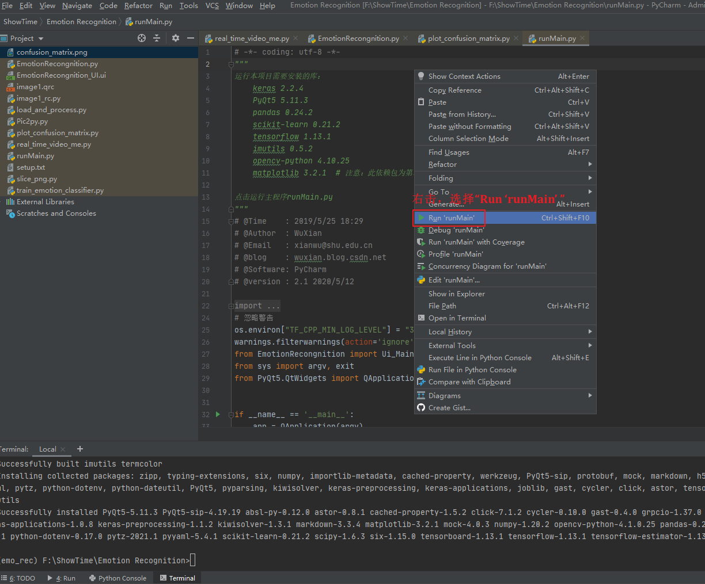Close the EmotionRecongnition.py editor tab

(405, 38)
